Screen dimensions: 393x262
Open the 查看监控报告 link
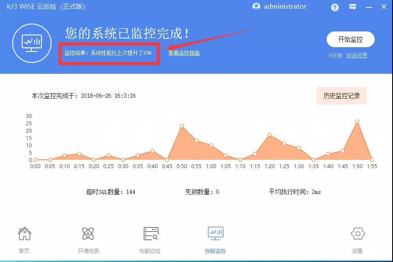click(184, 53)
